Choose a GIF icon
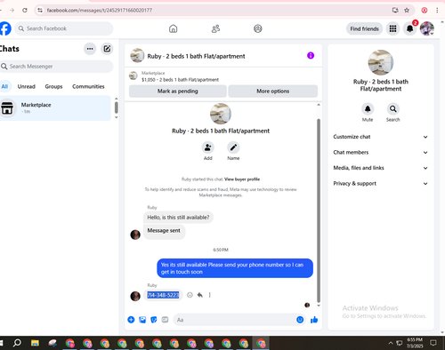 point(165,320)
